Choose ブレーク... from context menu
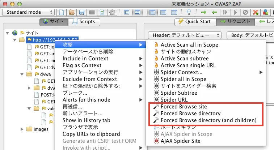Viewport: 274px width, 150px height. [x=100, y=93]
